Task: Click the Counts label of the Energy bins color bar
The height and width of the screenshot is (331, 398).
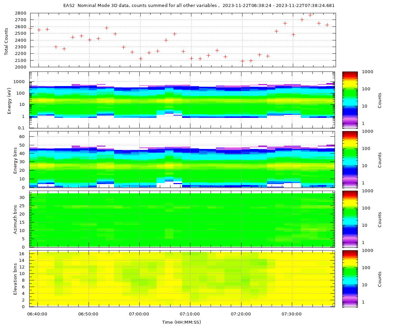Action: 380,160
